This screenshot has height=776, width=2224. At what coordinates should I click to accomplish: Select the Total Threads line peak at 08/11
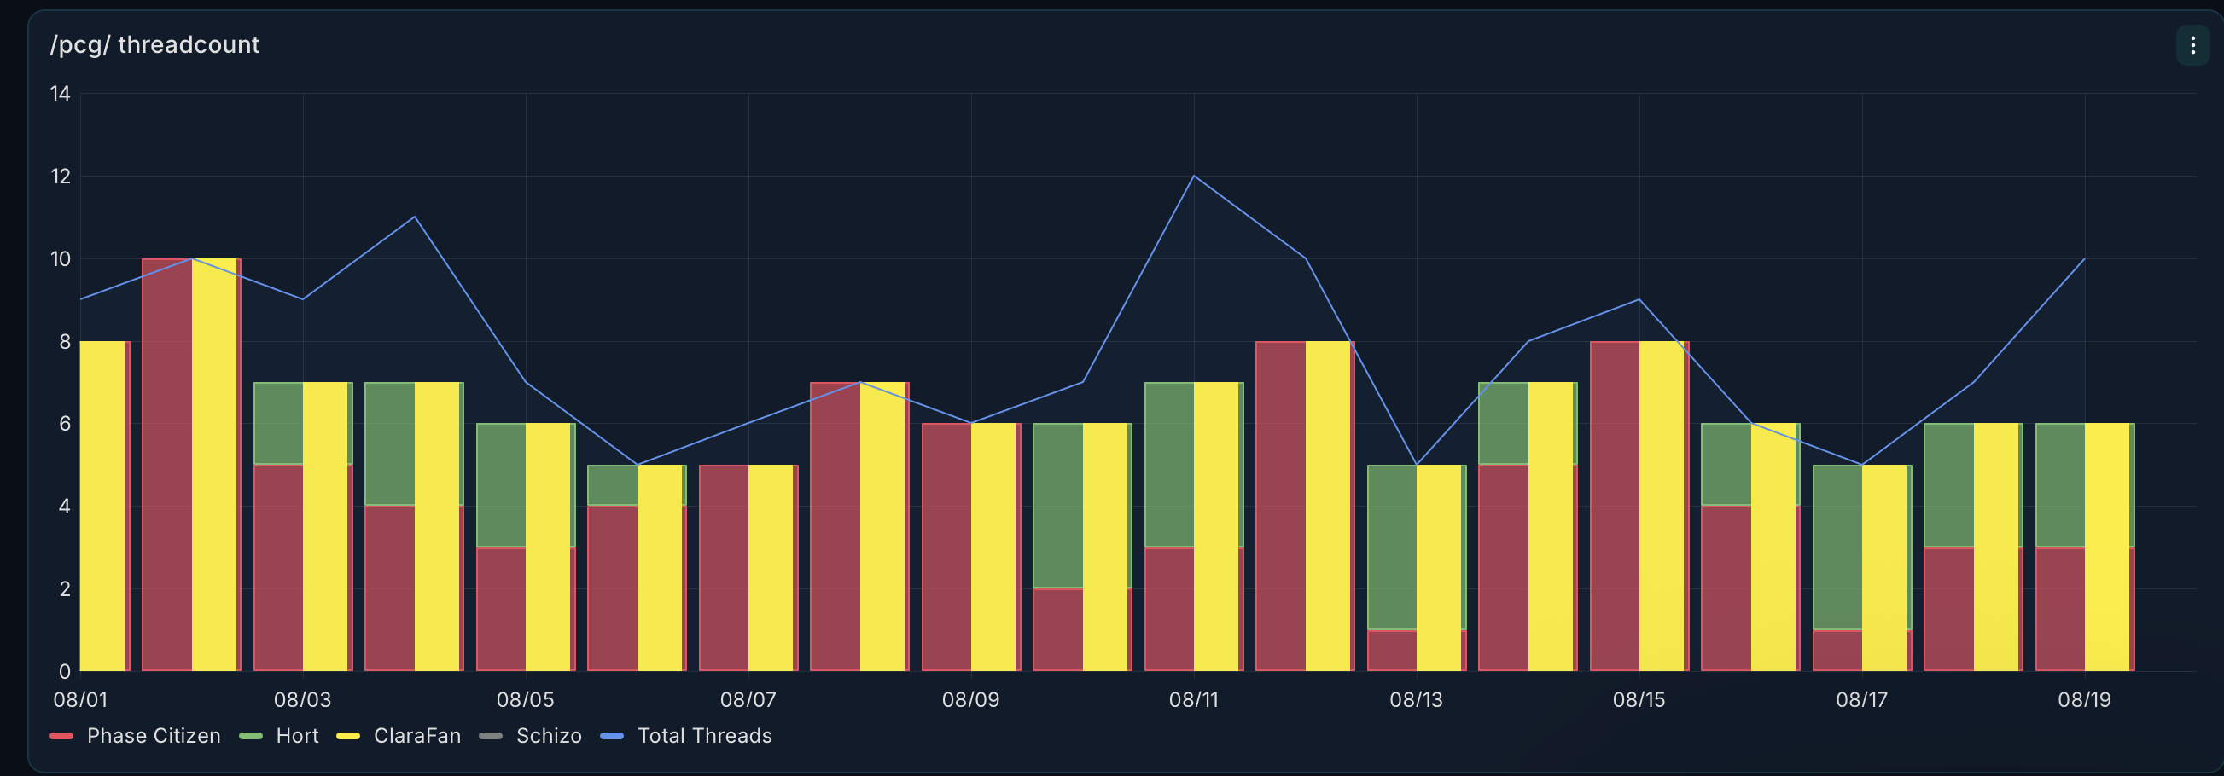pos(1194,176)
